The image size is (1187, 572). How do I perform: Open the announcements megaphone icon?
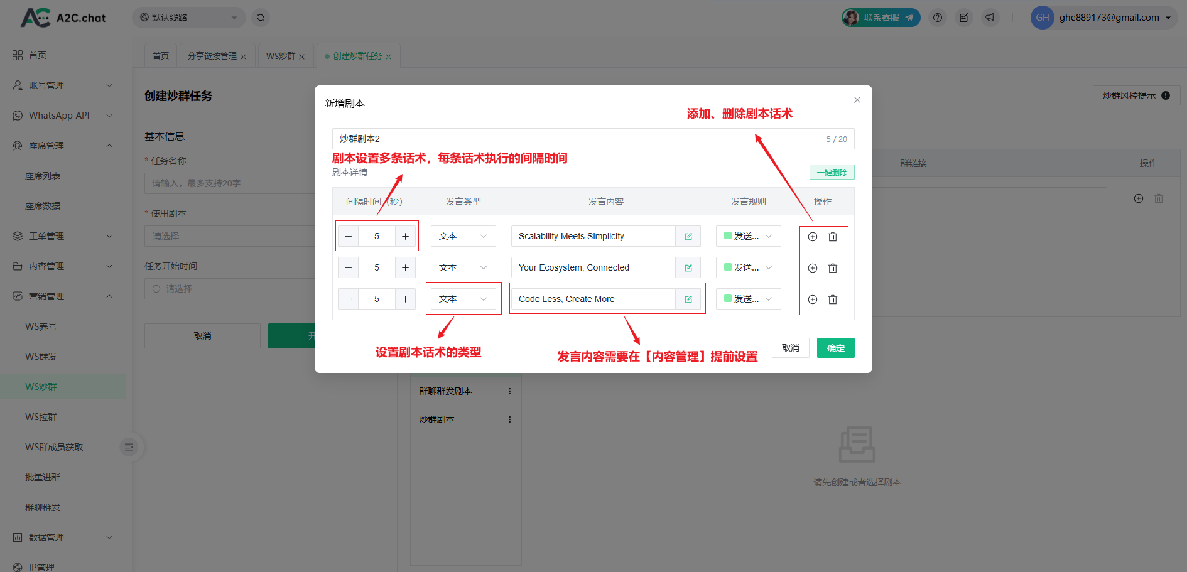pos(990,18)
